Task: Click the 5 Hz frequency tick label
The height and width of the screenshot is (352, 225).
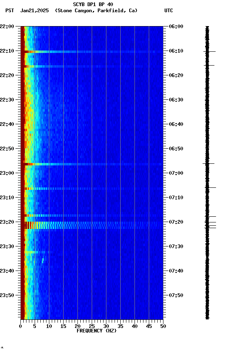Action: point(35,326)
